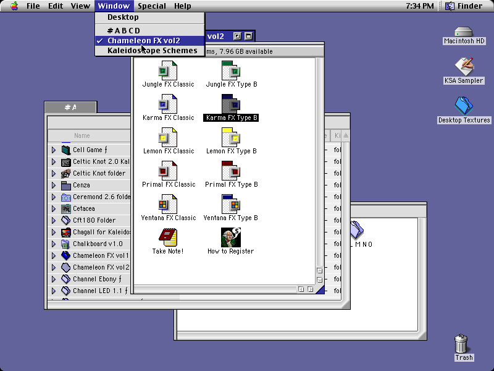
Task: Choose Kaleidoscope Schemes in Window menu
Action: point(150,51)
